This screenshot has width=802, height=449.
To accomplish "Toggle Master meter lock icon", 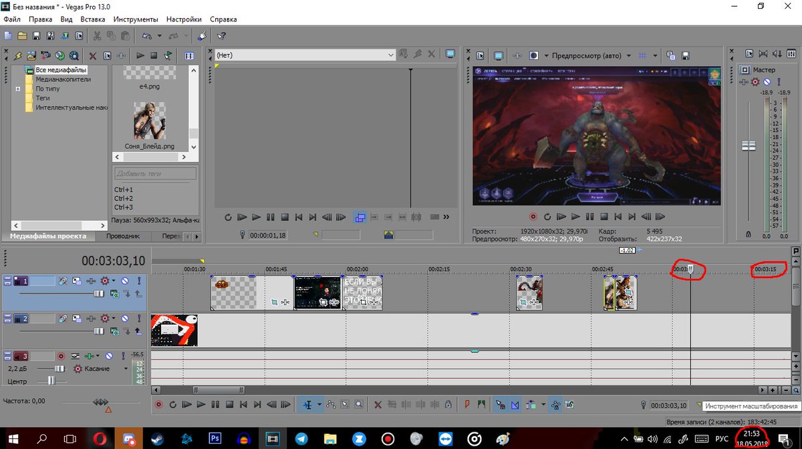I will tap(749, 234).
